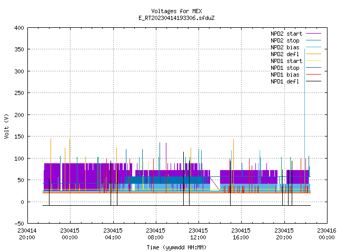Click the Volt (V) y-axis label

6,126
